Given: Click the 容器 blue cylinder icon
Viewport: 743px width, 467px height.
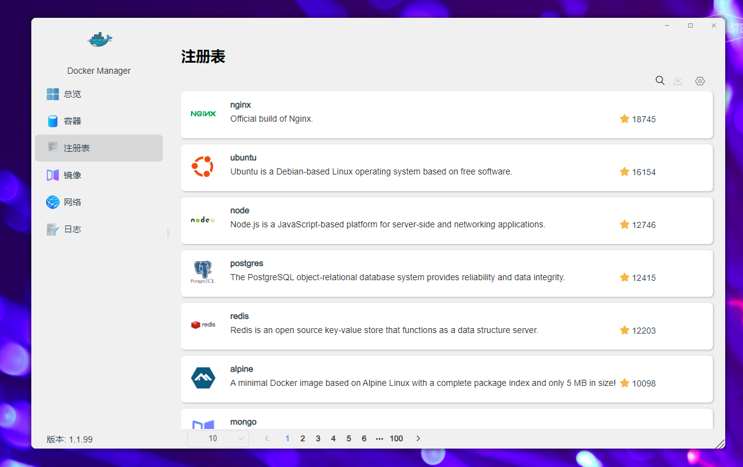Looking at the screenshot, I should [53, 121].
